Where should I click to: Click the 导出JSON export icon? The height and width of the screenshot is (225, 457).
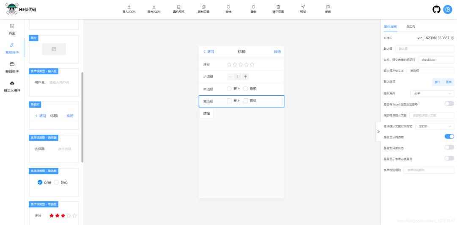coord(154,7)
